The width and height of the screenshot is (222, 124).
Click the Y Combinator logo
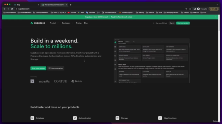click(x=32, y=81)
